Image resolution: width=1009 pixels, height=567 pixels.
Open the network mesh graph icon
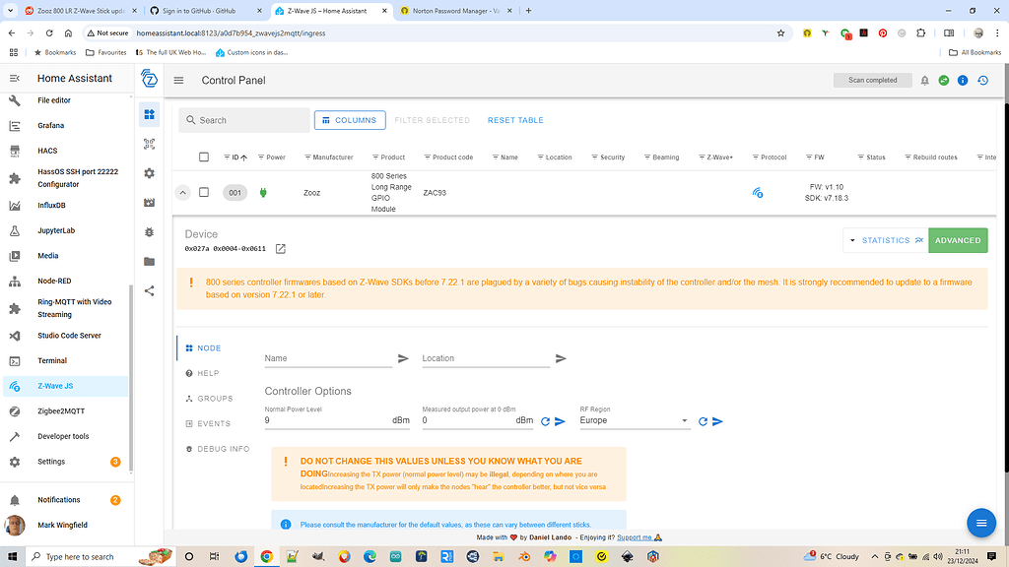150,291
